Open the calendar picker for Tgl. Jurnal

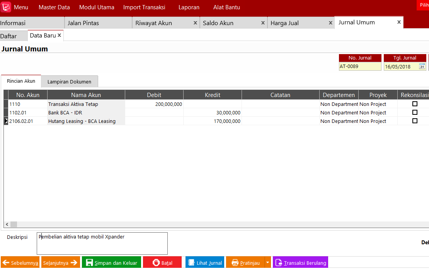[x=422, y=66]
